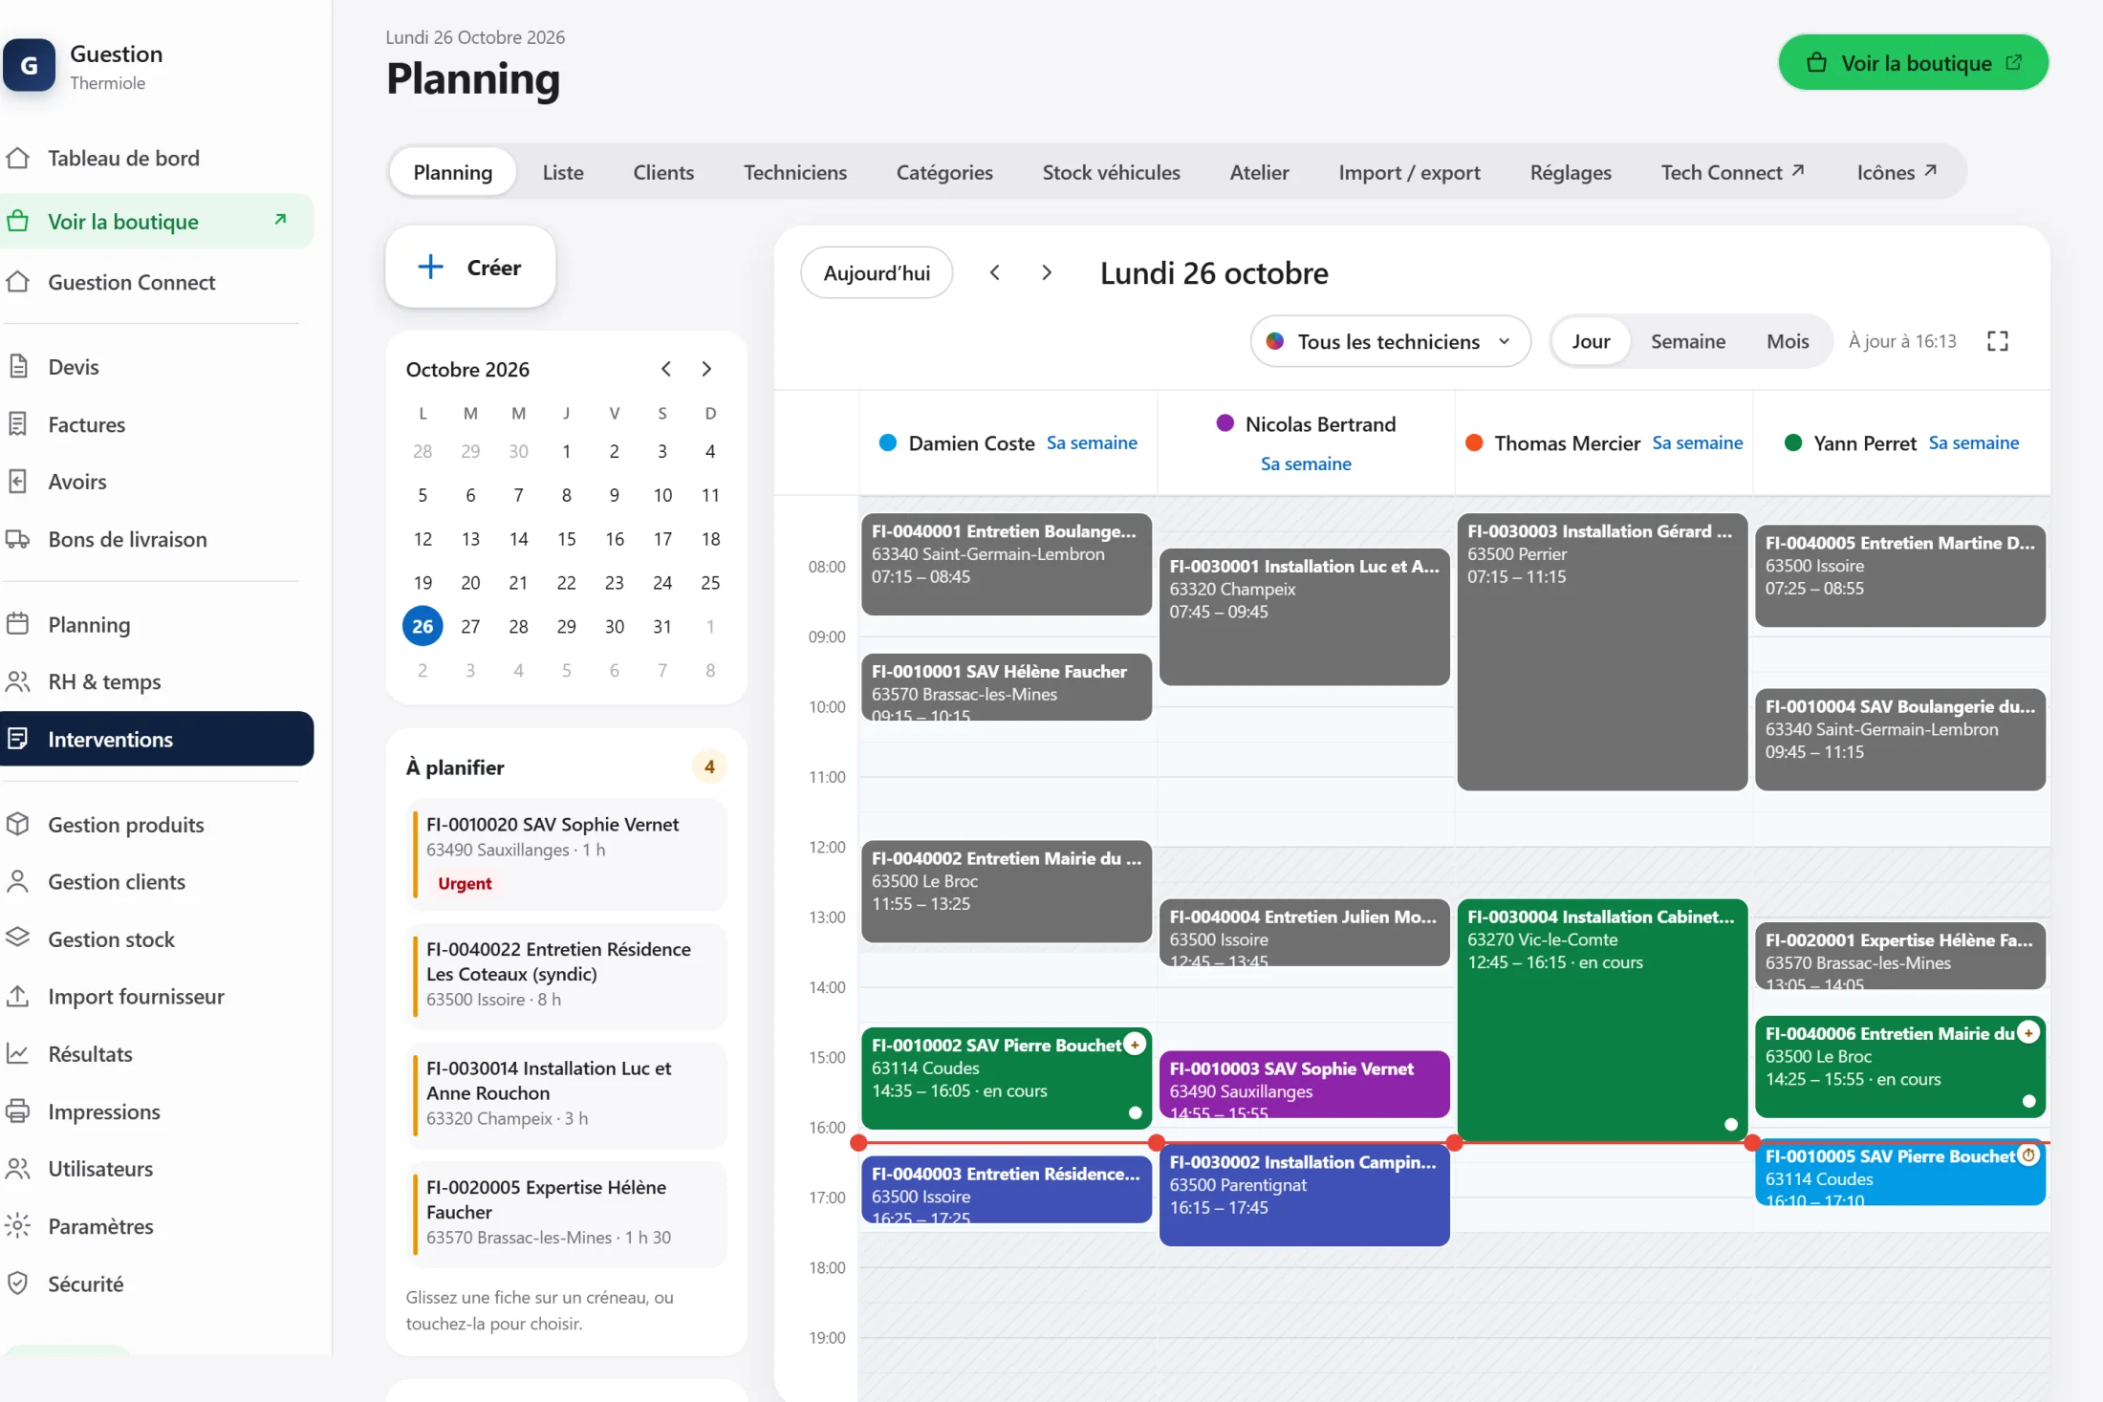Click the Bons de livraison truck icon

17,538
